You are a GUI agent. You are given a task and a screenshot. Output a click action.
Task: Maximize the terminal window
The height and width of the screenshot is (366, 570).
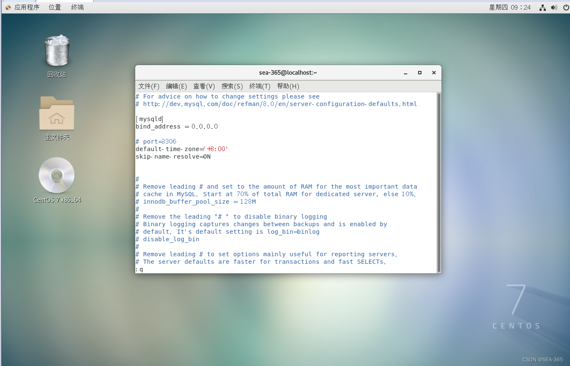point(420,73)
